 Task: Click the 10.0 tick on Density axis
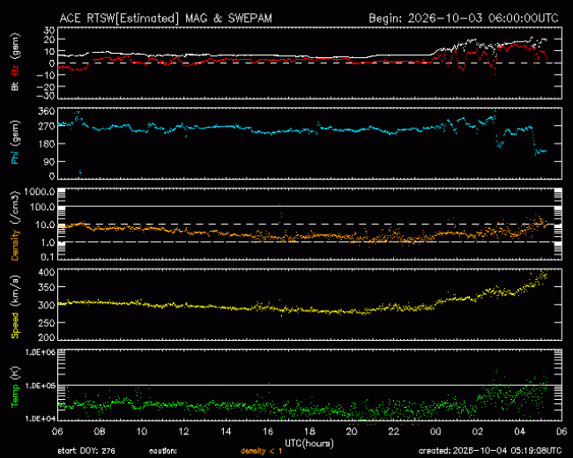tap(45, 225)
